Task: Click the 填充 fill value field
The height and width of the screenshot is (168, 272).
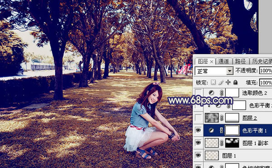Action: coord(266,83)
